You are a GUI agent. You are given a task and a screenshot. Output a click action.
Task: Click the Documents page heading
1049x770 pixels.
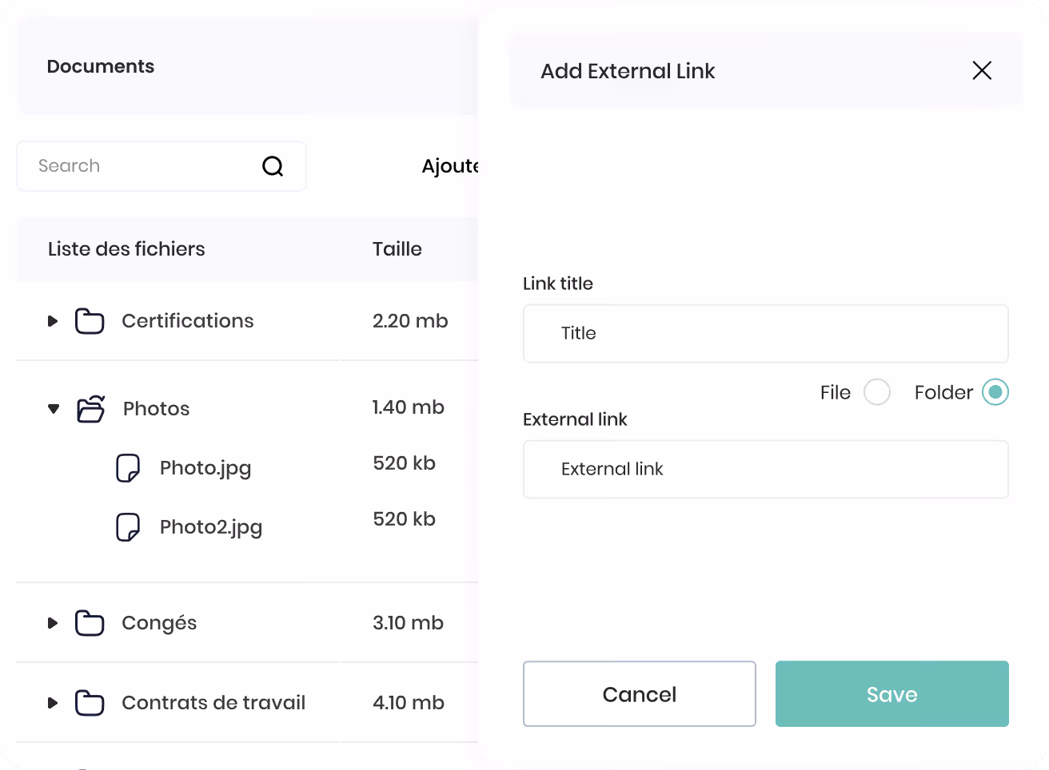[x=101, y=66]
